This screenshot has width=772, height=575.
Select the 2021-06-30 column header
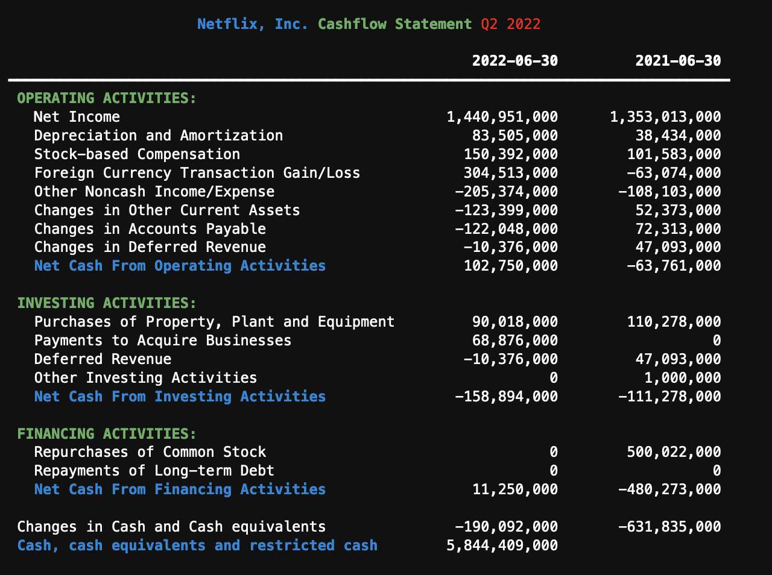678,61
